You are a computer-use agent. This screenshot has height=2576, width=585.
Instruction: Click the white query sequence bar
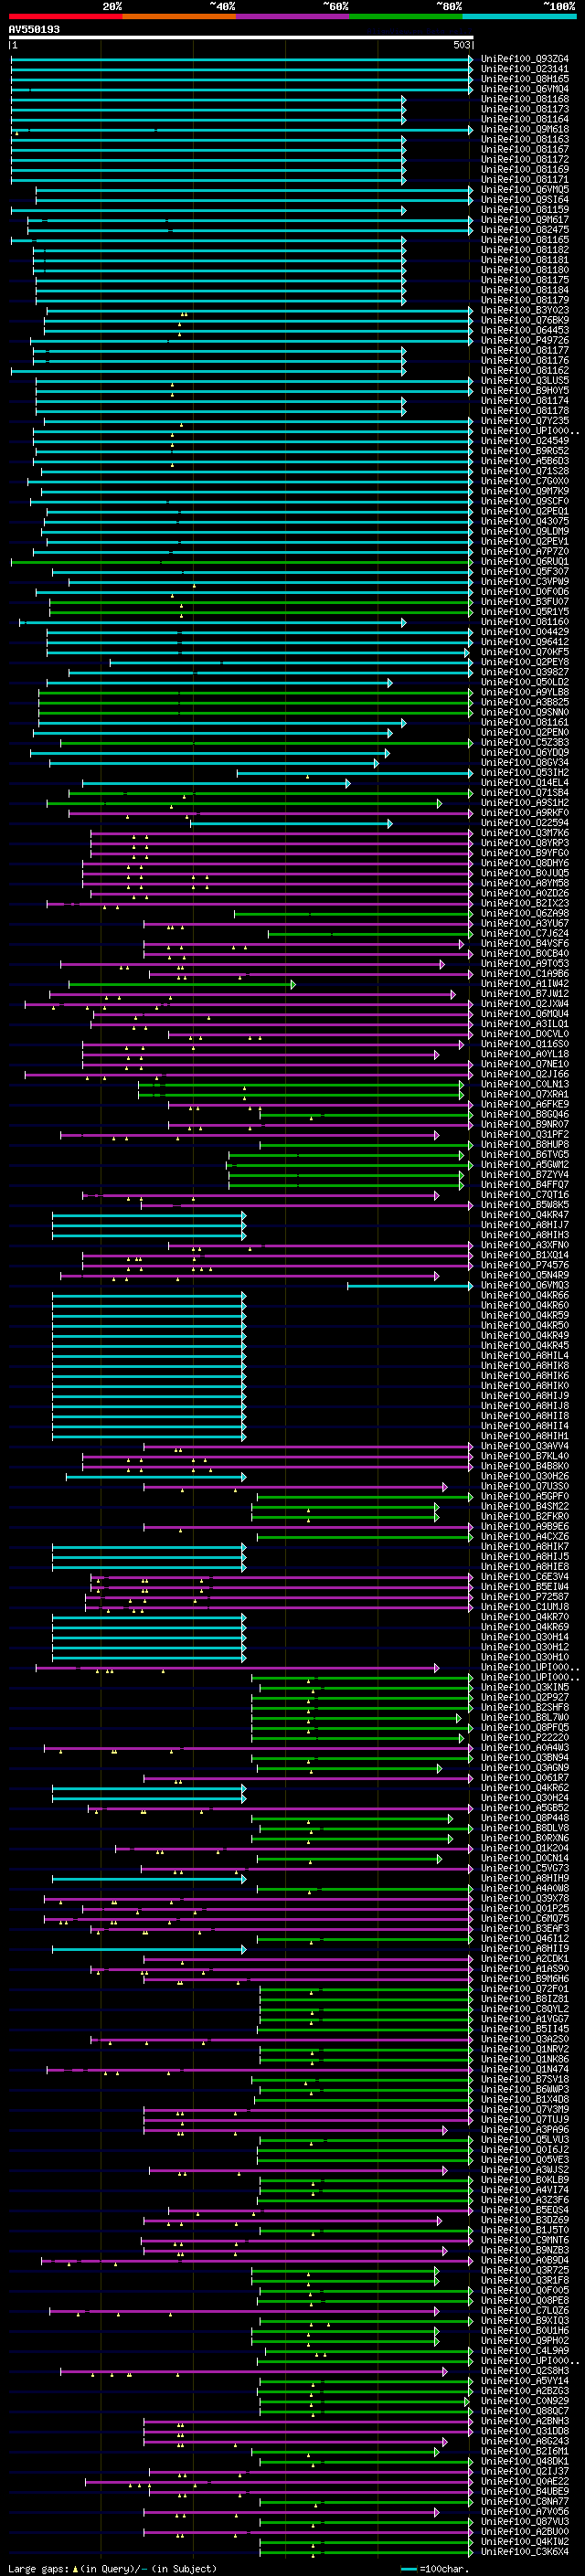241,38
